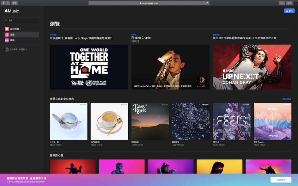
Task: Click the Finding Charlie title text
Action: point(141,38)
